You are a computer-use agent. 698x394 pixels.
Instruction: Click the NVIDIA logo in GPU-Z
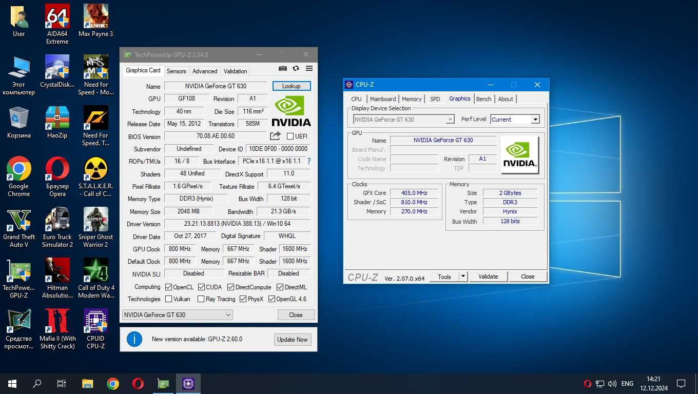[x=291, y=111]
